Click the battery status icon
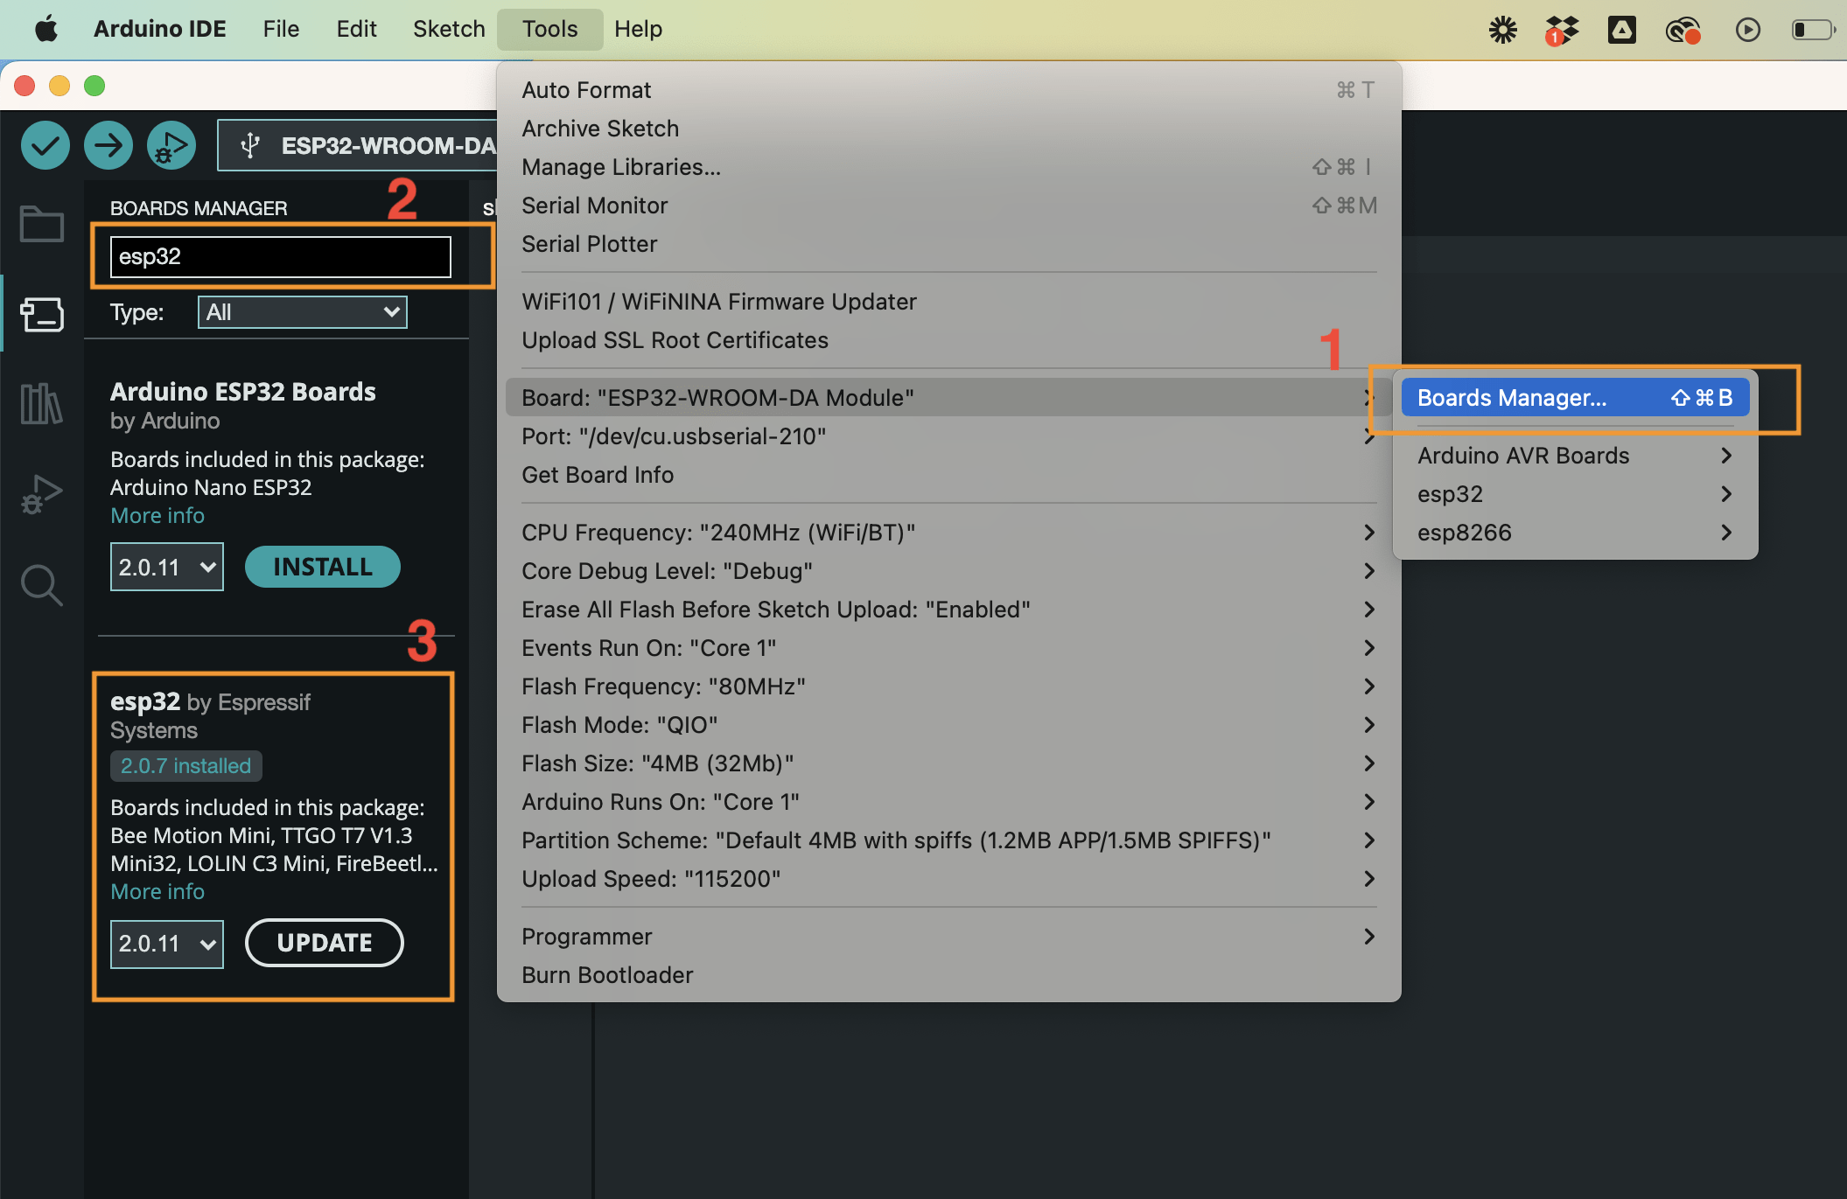This screenshot has width=1847, height=1199. (x=1812, y=30)
